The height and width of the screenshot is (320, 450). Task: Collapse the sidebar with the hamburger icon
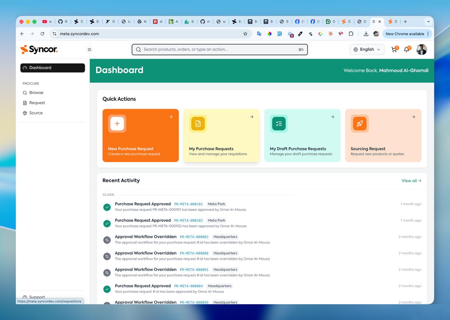tap(89, 50)
